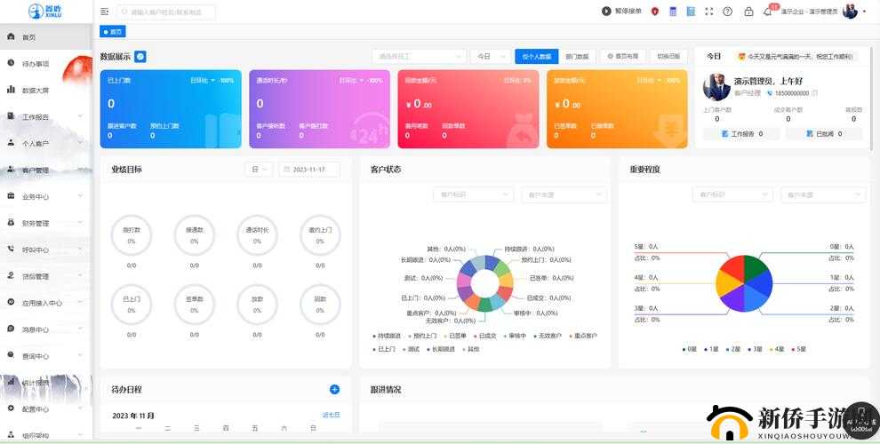
Task: Toggle 无效客户 legend item
Action: (548, 336)
